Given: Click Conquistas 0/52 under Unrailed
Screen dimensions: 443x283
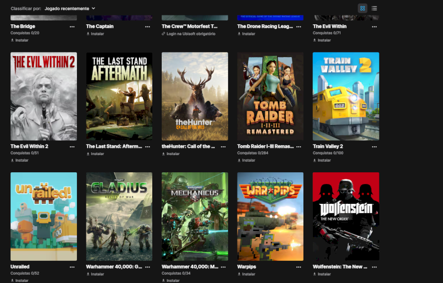Looking at the screenshot, I should 25,273.
